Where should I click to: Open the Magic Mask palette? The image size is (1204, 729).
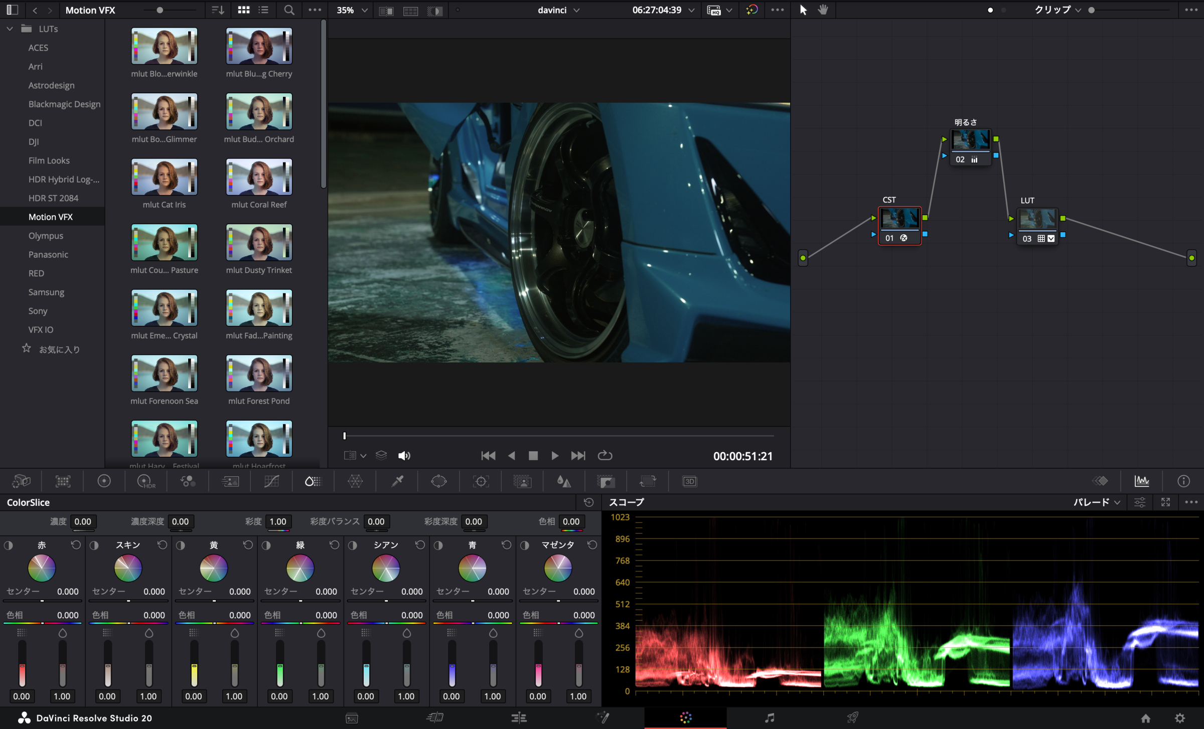(x=522, y=481)
